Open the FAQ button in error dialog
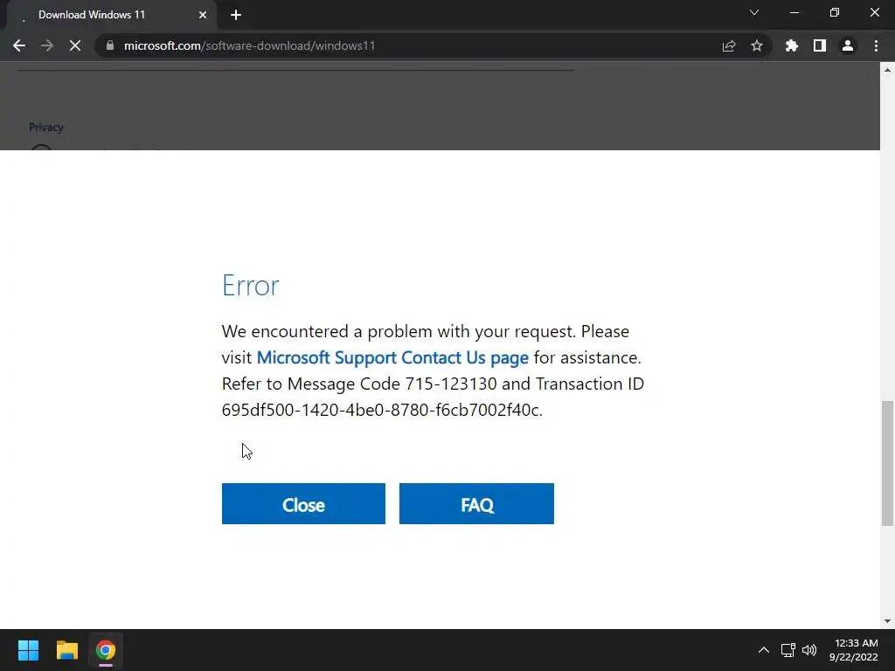 tap(476, 504)
